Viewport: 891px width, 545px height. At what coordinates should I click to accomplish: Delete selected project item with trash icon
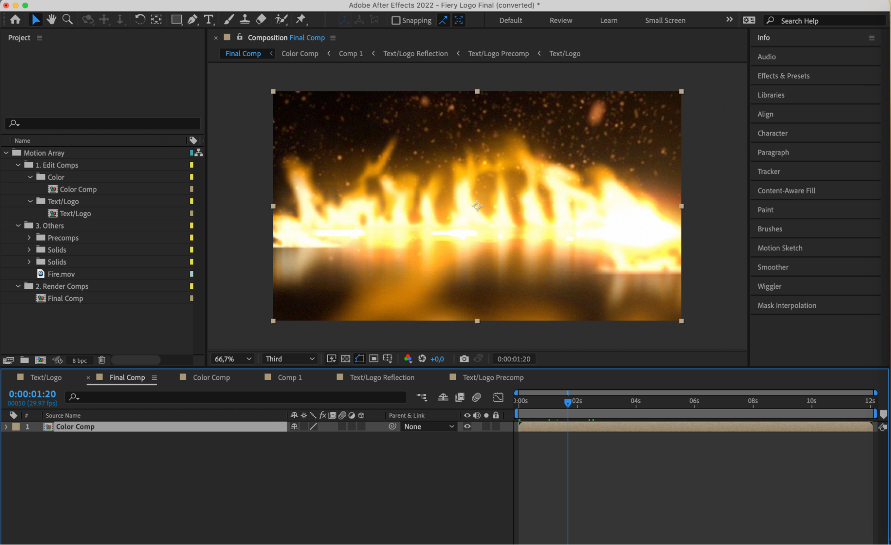pos(102,360)
